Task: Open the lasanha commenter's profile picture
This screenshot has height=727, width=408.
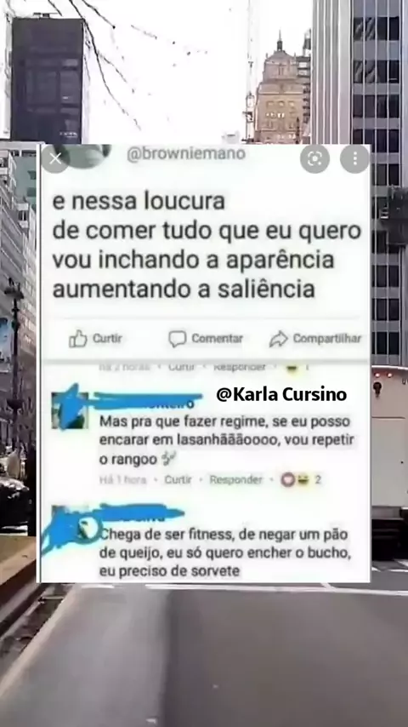Action: (x=70, y=409)
